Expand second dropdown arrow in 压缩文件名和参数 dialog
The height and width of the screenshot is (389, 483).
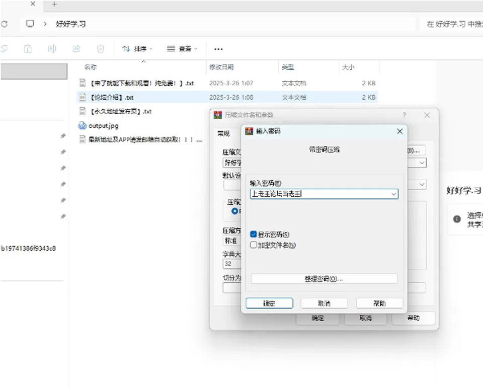422,185
